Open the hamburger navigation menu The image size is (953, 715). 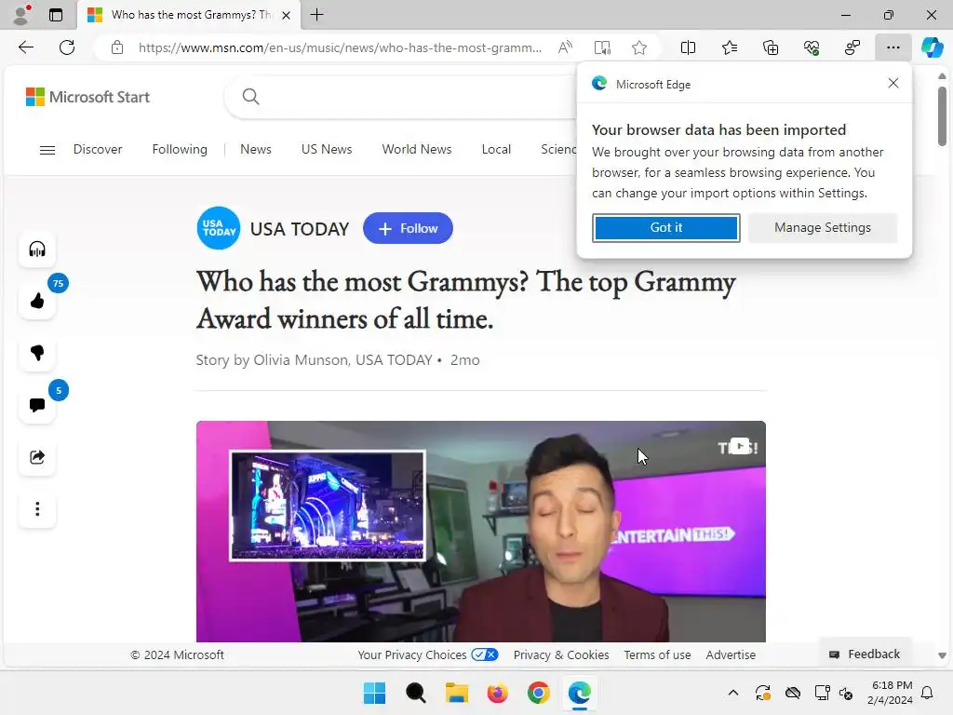47,150
